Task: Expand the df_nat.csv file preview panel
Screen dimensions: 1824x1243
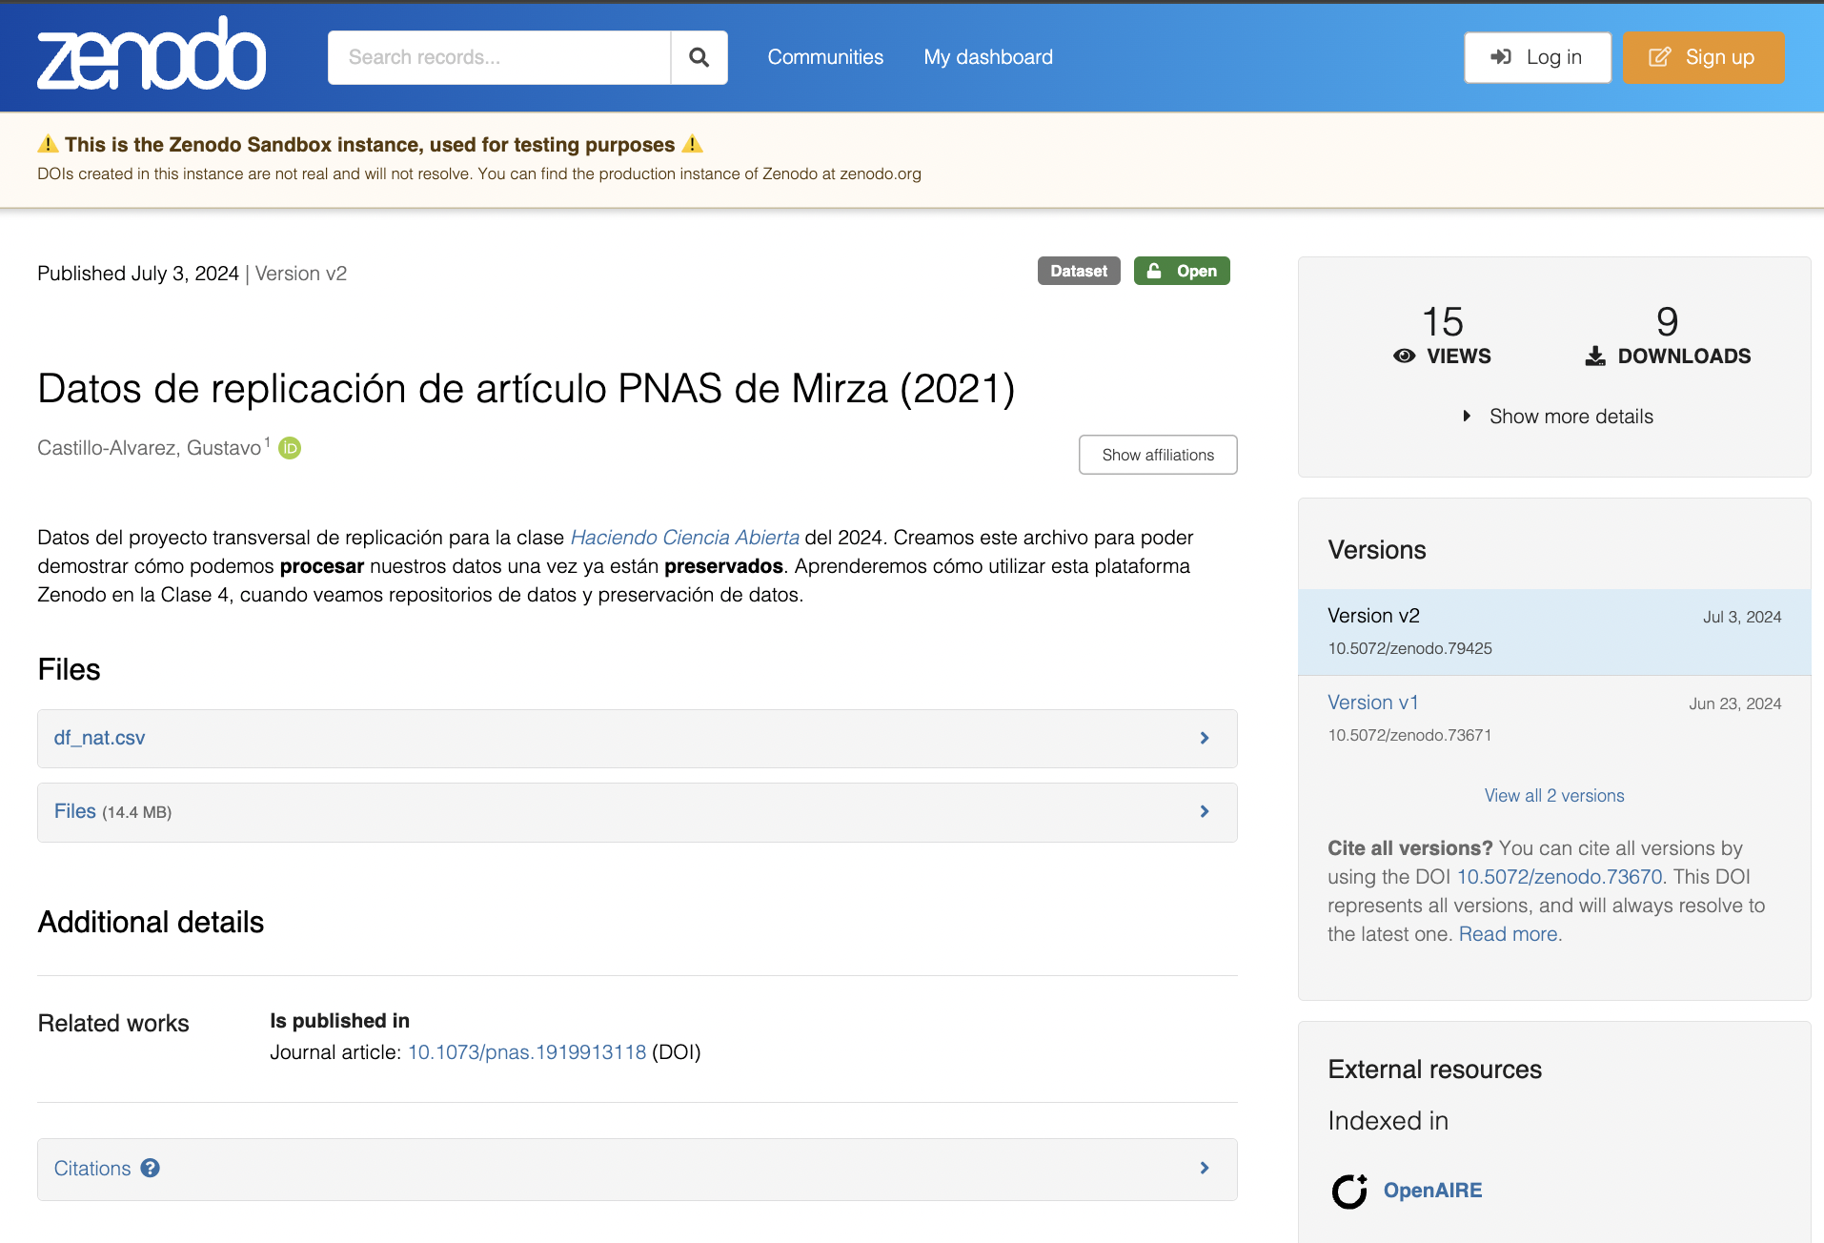Action: click(x=1204, y=738)
